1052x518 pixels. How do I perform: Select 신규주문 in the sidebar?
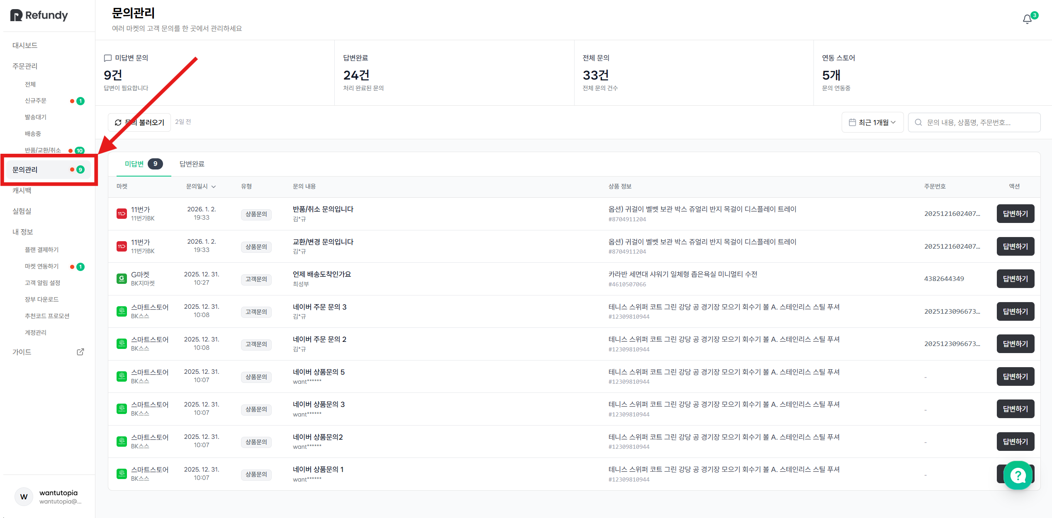tap(36, 101)
